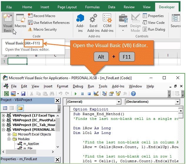186x164 pixels.
Task: Click the Paste toolbar icon
Action: 45,94
